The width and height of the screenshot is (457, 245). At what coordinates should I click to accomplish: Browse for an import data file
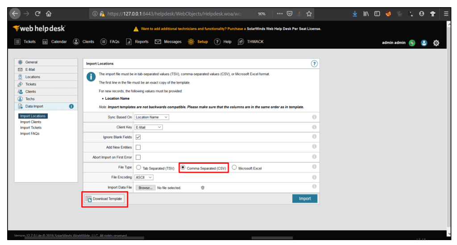145,188
